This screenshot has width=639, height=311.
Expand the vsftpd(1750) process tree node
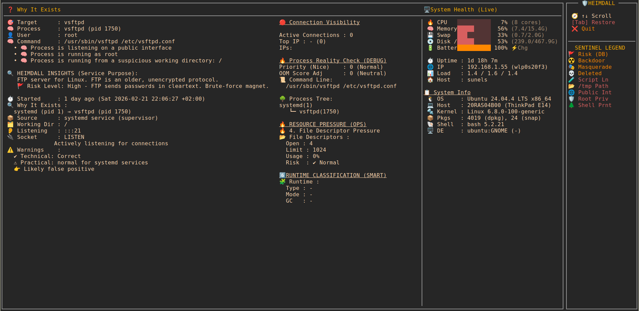tap(319, 112)
